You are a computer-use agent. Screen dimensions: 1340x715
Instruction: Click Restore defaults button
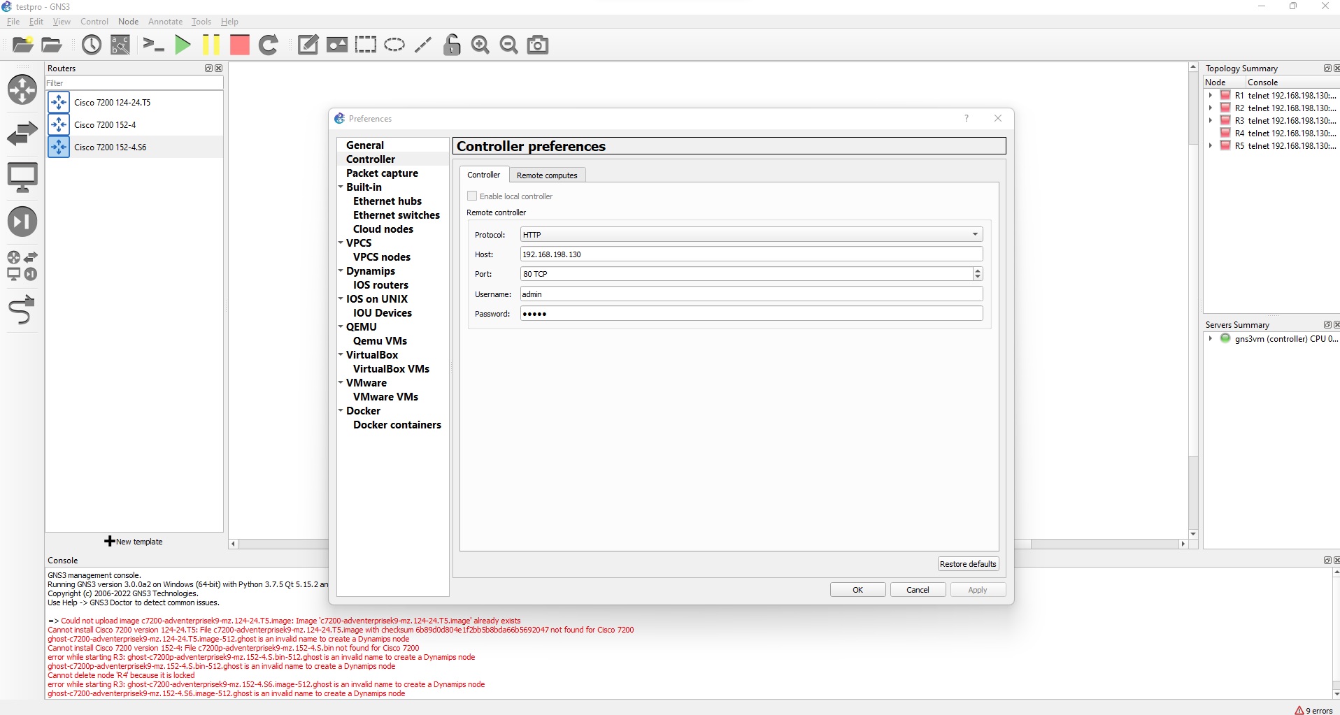pos(968,564)
